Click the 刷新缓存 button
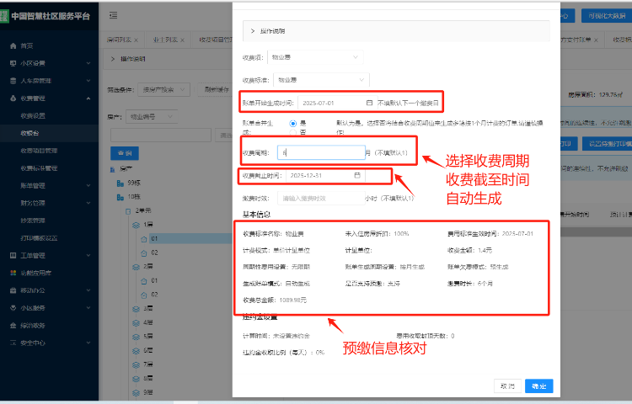Screen dimensions: 632x404 [217, 89]
